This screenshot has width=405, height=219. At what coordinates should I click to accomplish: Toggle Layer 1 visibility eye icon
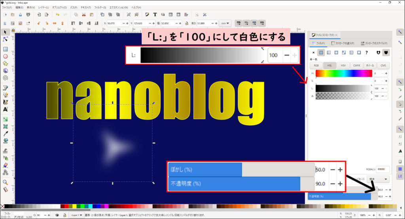tap(57, 215)
